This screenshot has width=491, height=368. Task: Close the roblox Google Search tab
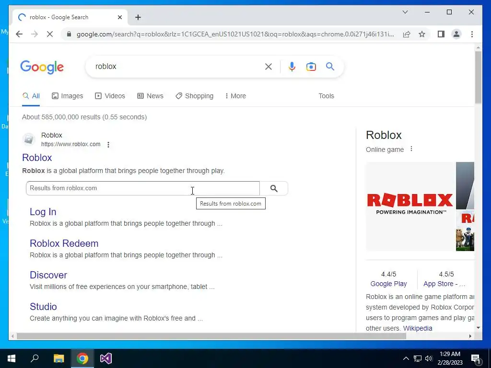pos(119,17)
